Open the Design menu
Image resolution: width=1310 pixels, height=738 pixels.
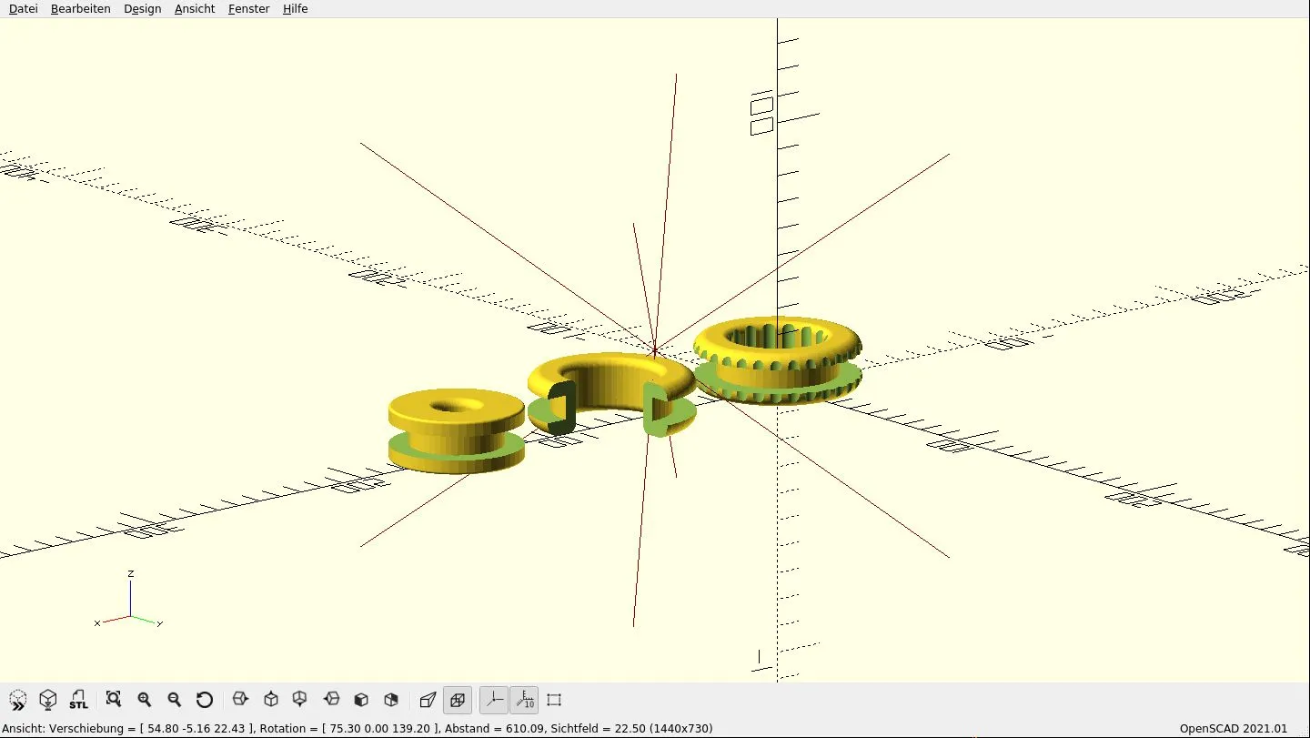click(143, 9)
